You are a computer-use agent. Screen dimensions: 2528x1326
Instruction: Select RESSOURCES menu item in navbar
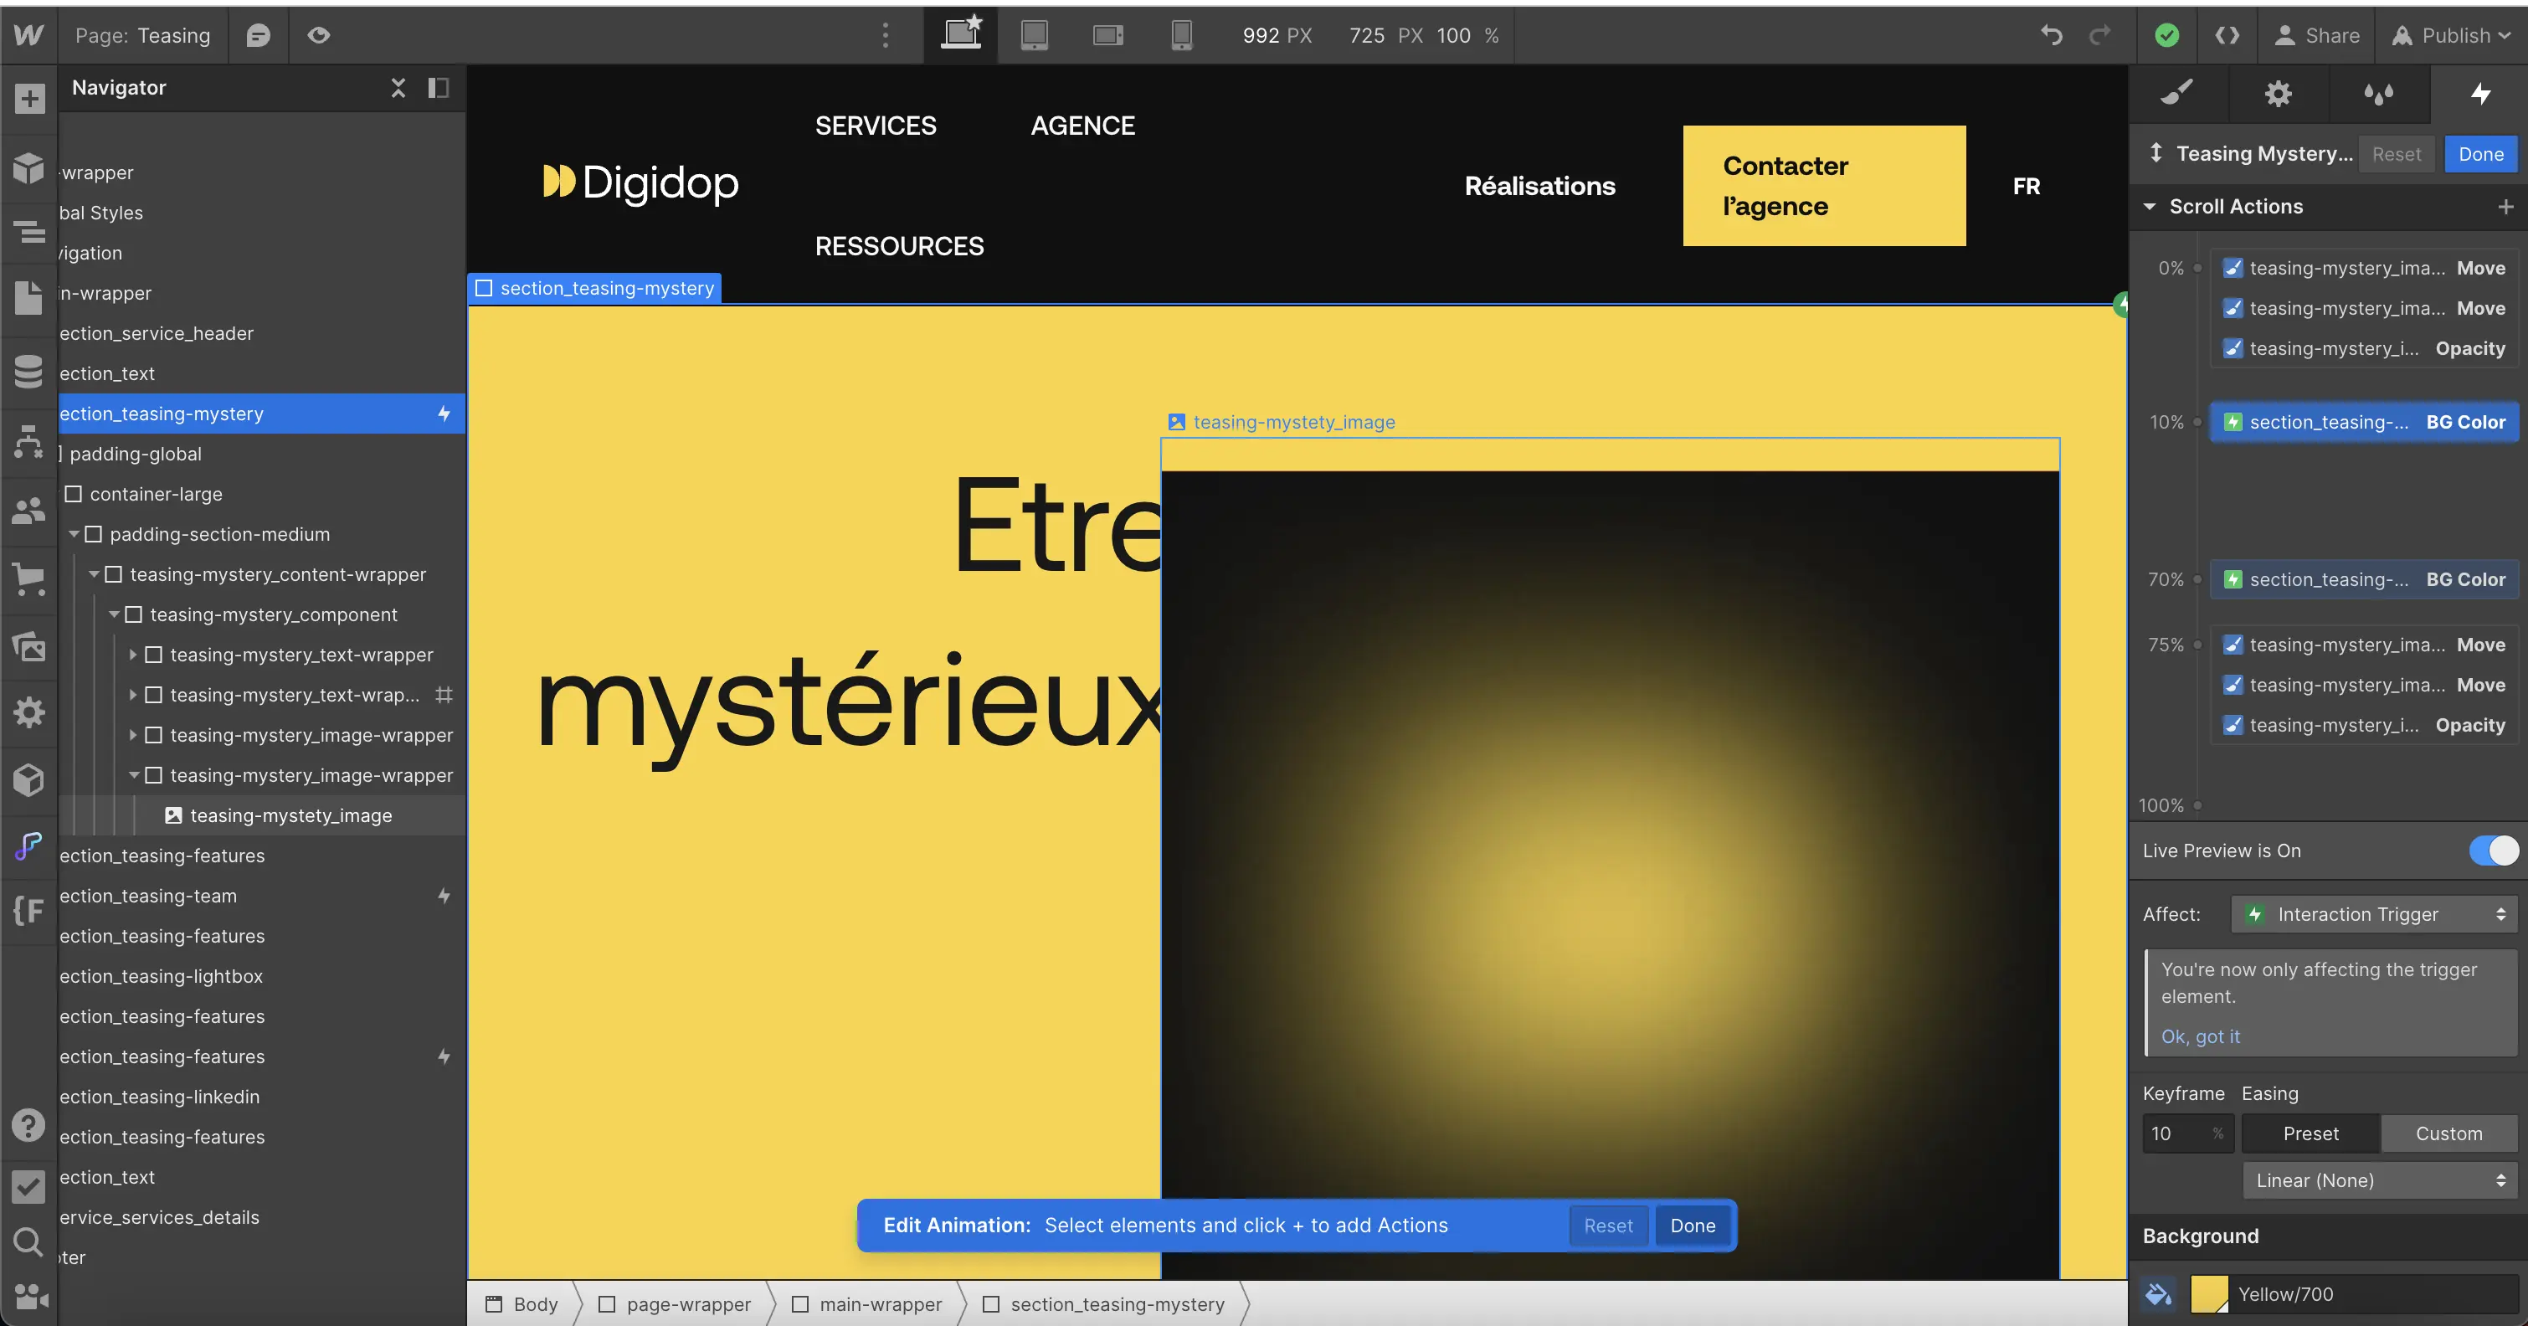900,246
